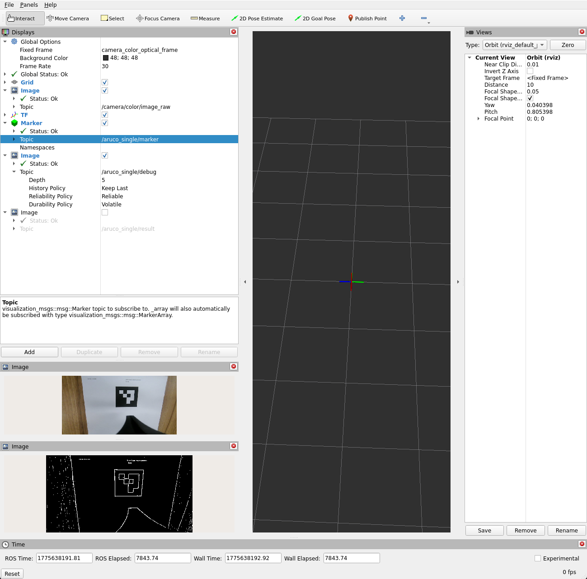Open the Panels menu
Screen dimensions: 587x579
[x=29, y=5]
